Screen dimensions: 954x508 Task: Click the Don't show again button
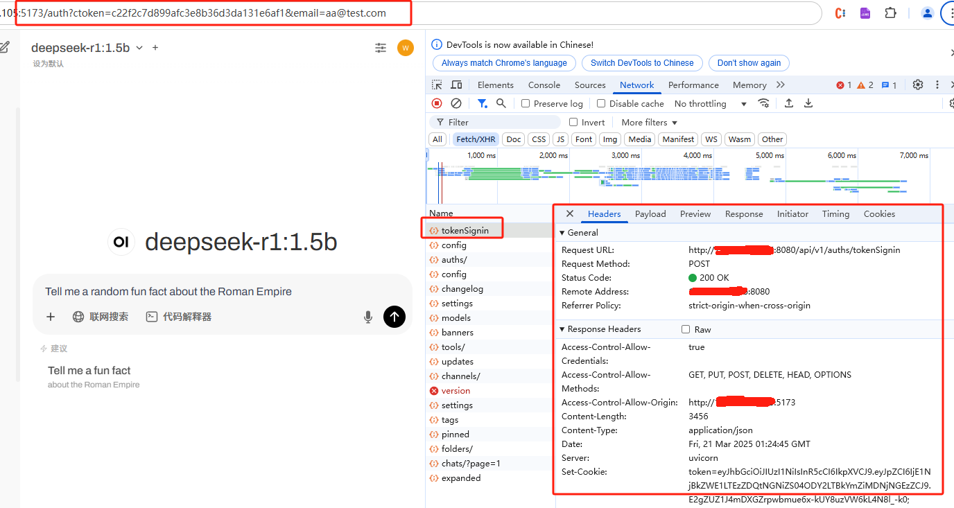(x=748, y=62)
